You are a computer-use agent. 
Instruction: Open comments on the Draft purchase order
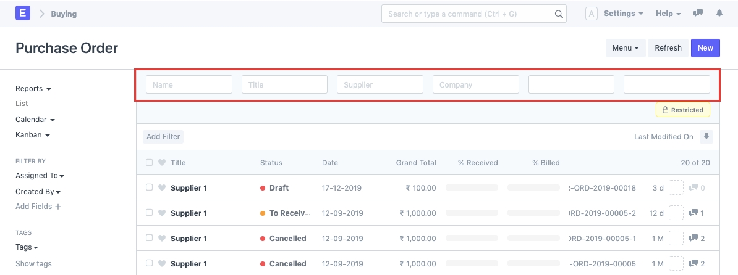pos(696,188)
